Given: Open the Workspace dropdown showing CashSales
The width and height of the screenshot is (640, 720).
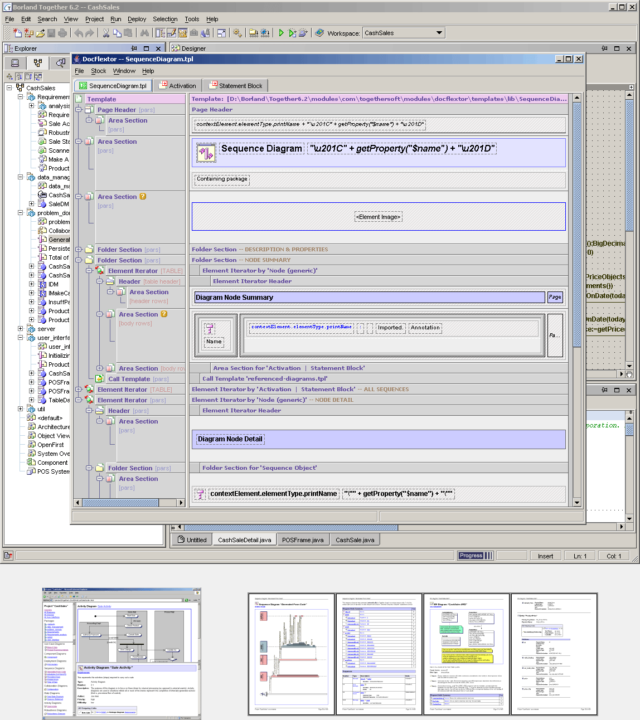Looking at the screenshot, I should 404,33.
